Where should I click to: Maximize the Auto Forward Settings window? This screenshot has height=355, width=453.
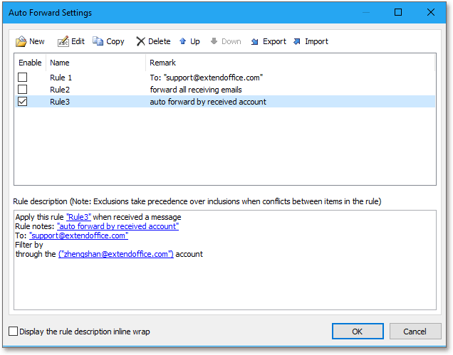(x=398, y=12)
